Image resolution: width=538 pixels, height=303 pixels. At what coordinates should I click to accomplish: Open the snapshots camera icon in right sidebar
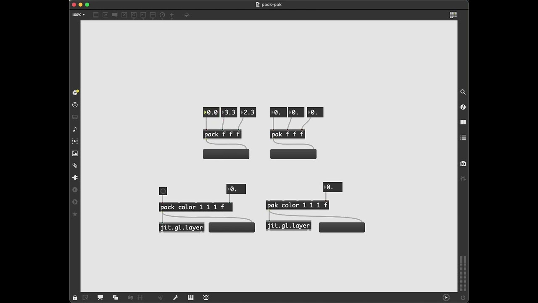coord(463,164)
